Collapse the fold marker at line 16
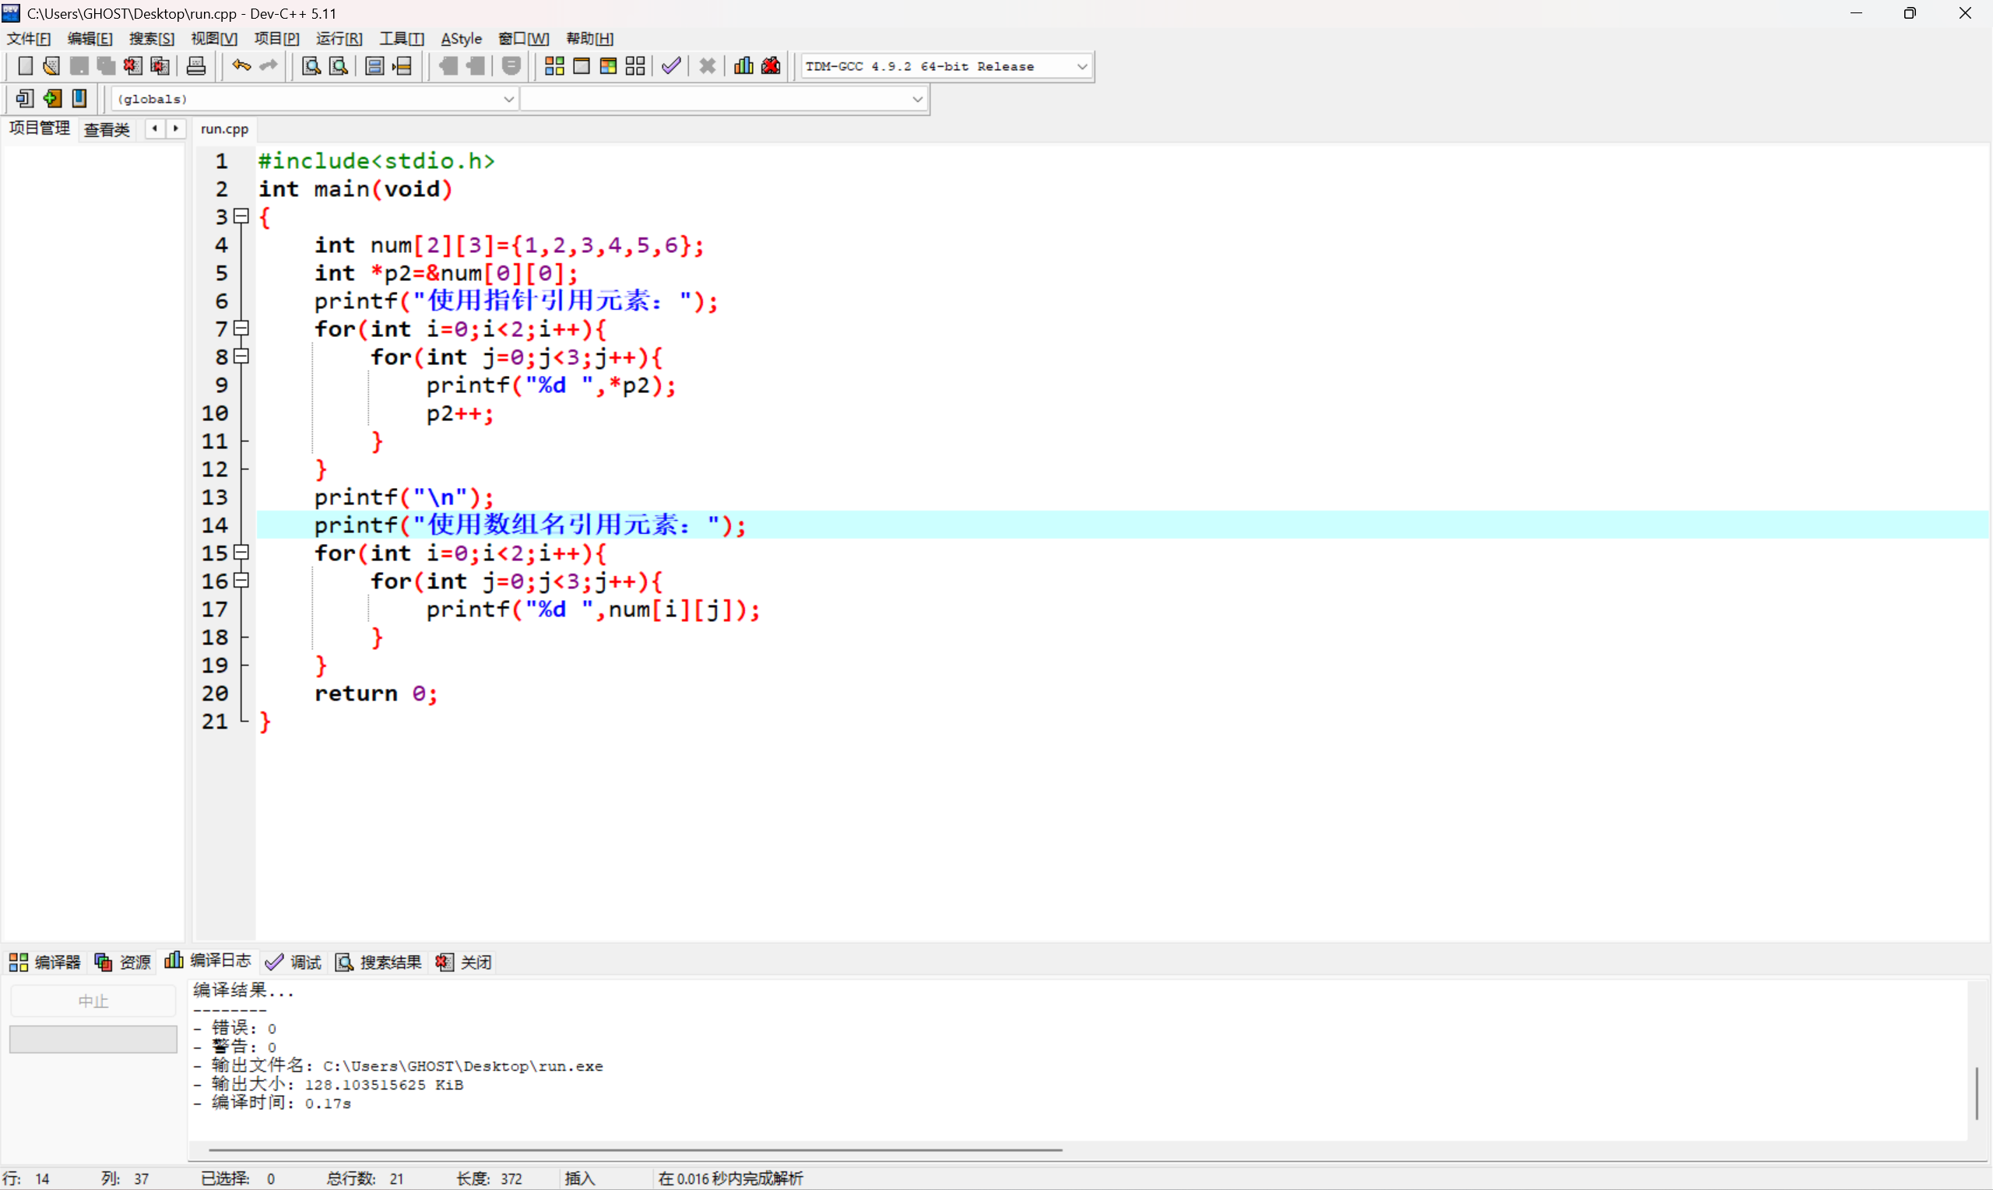 tap(241, 581)
